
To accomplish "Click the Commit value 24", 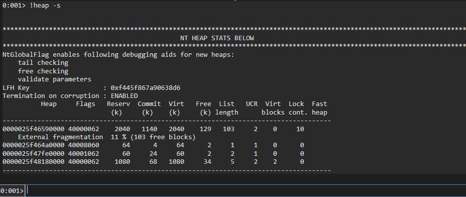I will (153, 154).
